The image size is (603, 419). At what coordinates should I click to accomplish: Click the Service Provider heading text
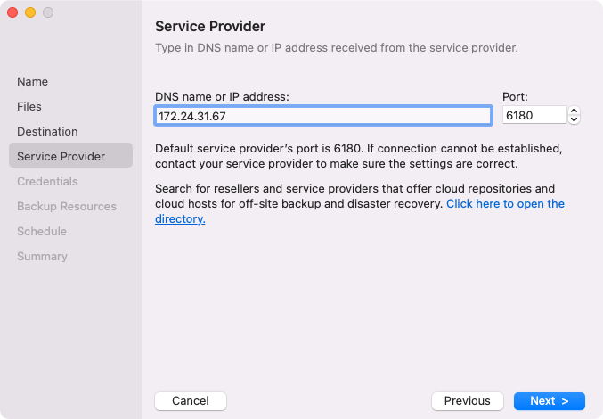click(x=210, y=26)
